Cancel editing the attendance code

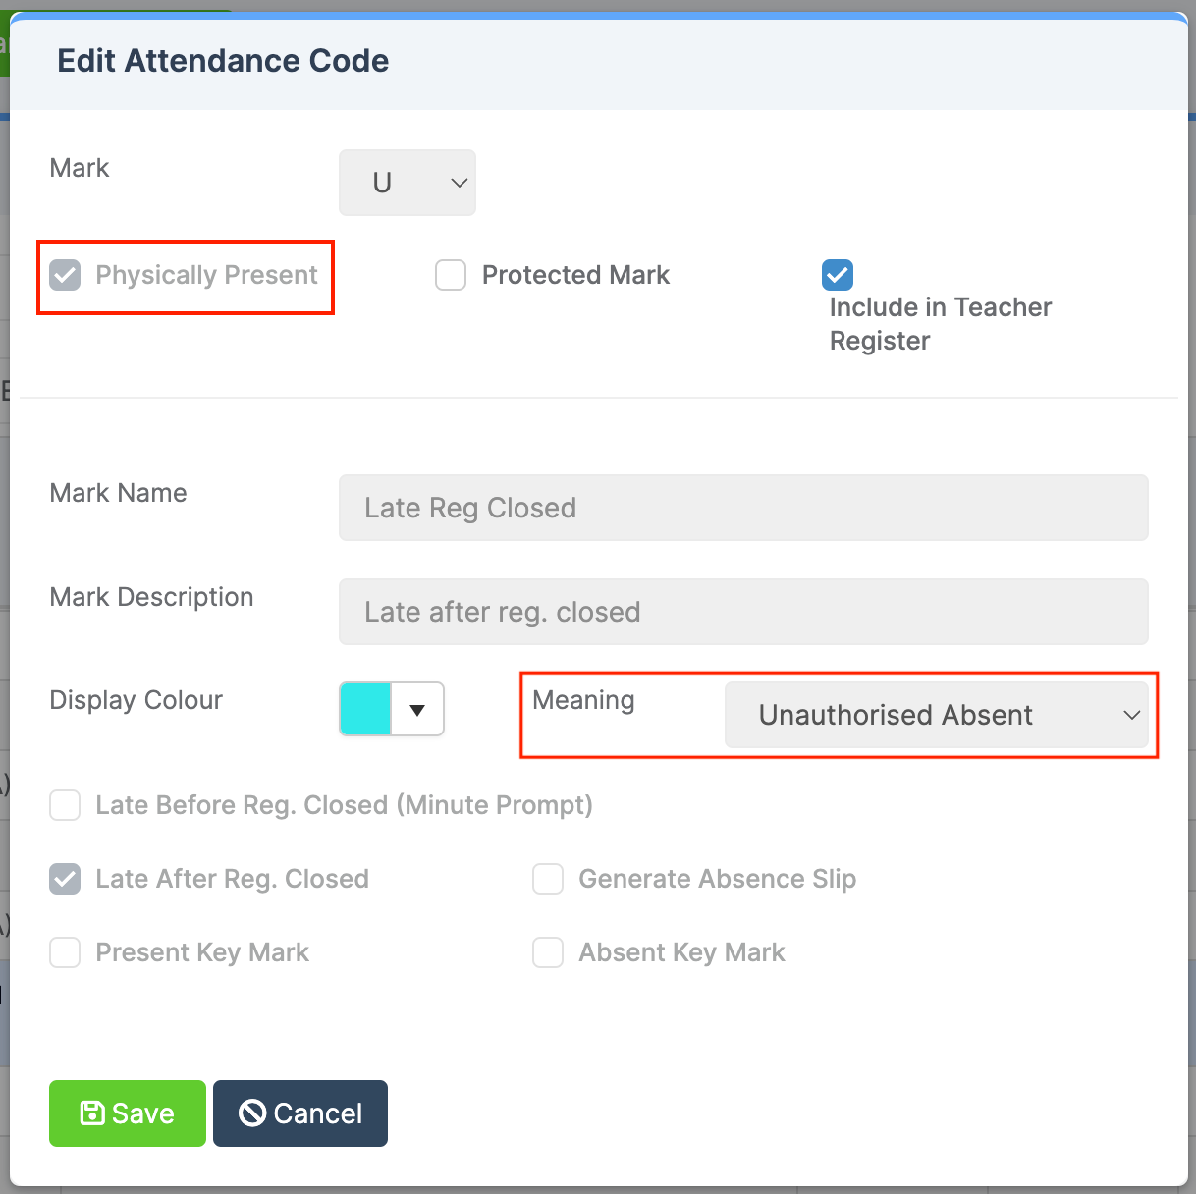click(x=300, y=1113)
